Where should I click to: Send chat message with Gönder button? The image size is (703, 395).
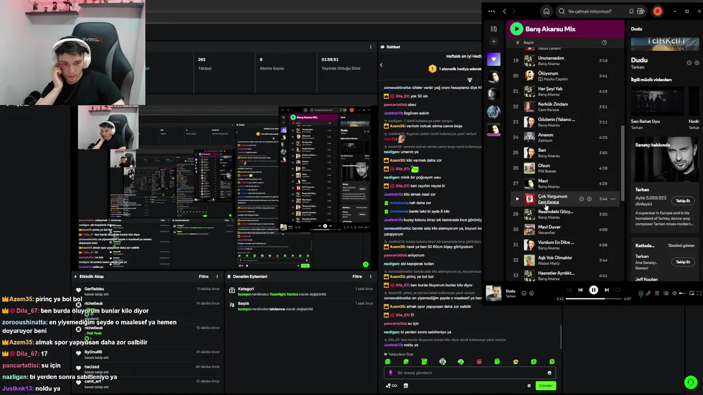545,386
